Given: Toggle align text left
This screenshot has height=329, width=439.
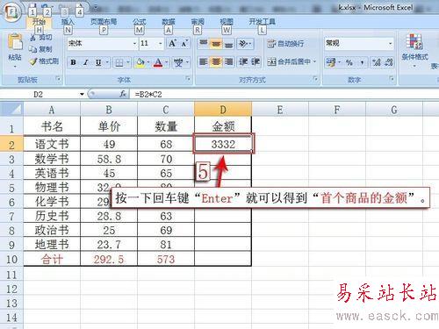Looking at the screenshot, I should pyautogui.click(x=203, y=62).
